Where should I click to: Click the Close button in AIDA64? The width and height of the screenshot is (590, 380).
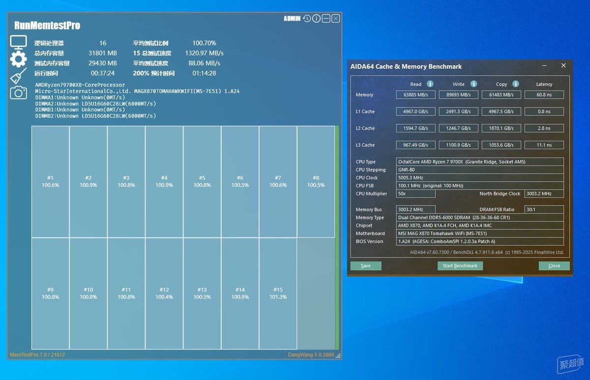[554, 266]
